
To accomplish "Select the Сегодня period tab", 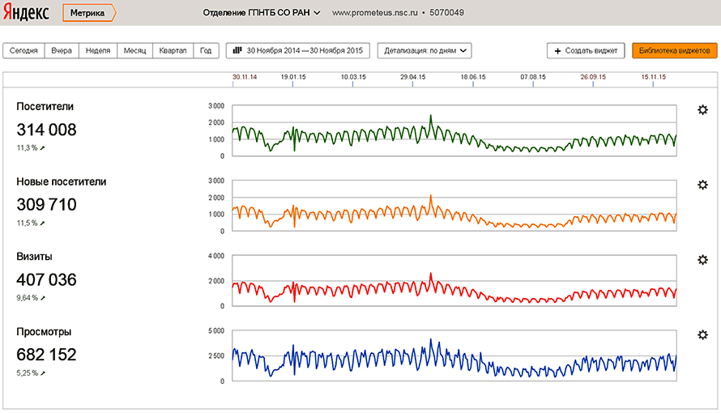I will [x=23, y=50].
